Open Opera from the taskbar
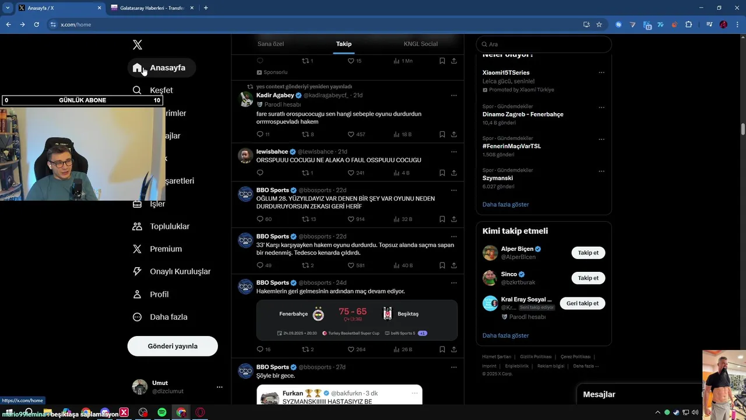The height and width of the screenshot is (420, 746). pos(200,412)
